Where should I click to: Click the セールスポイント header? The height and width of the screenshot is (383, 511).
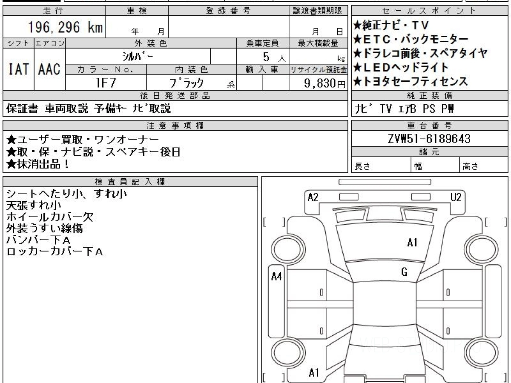click(x=429, y=11)
